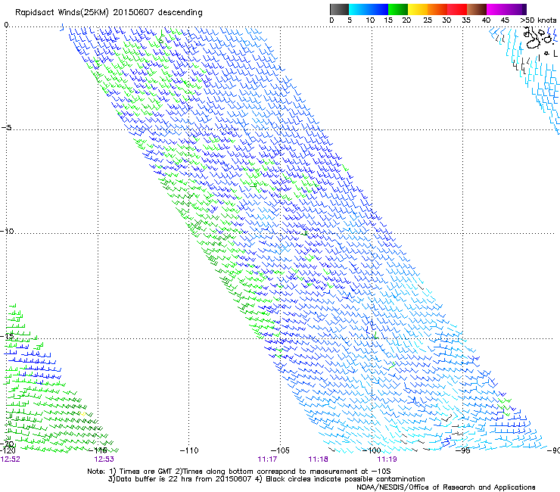Click the 12:52 purple time stamp

[11, 459]
